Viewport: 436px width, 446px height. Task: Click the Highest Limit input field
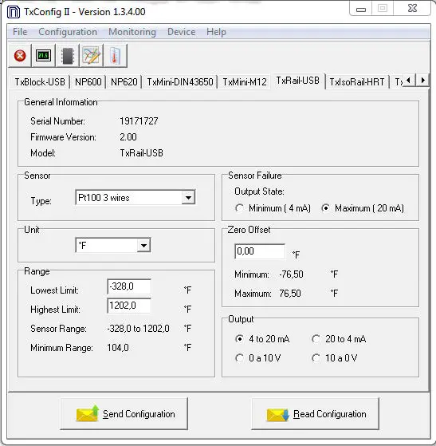[x=129, y=306]
